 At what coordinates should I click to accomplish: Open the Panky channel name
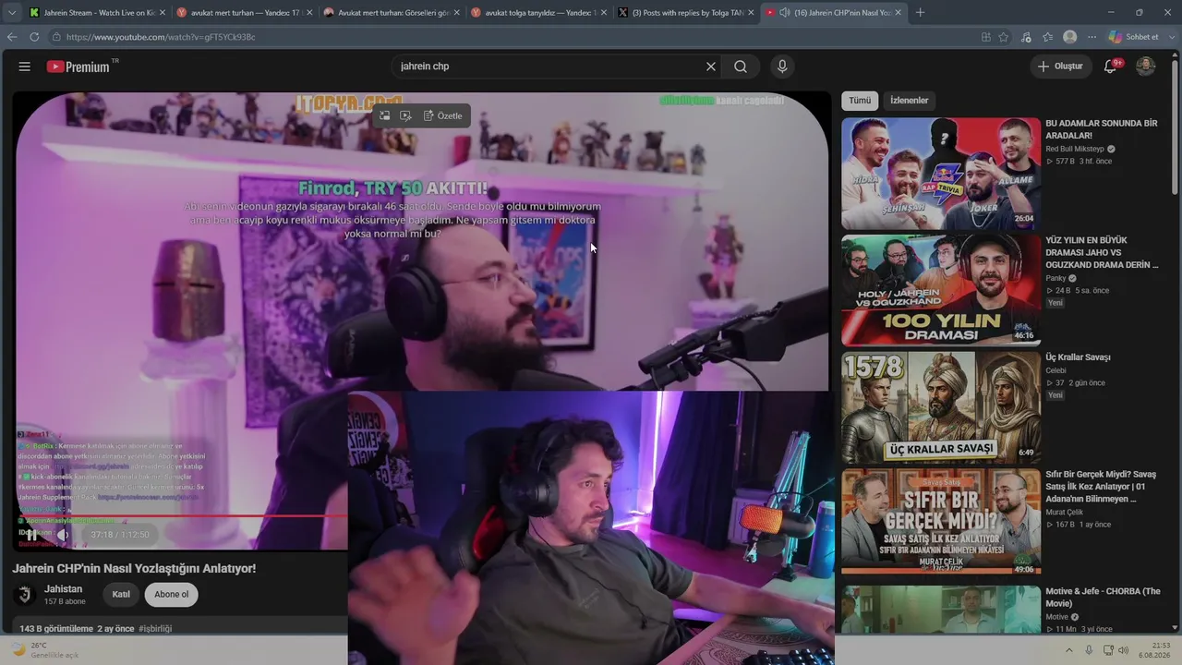pyautogui.click(x=1055, y=278)
